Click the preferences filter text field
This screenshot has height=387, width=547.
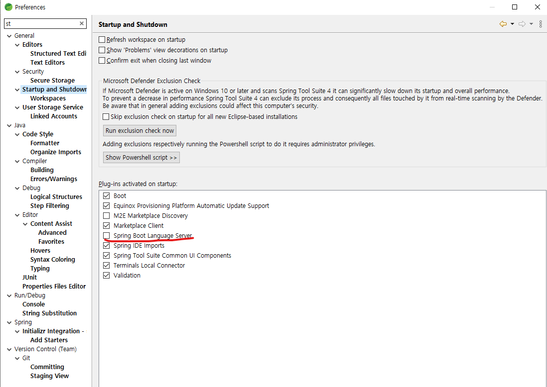click(42, 24)
